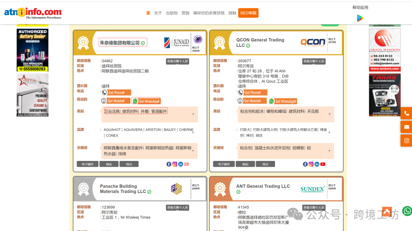Click Get Phone# in 朱奈德集团 card
Screen dimensions: 412x231
pyautogui.click(x=119, y=92)
